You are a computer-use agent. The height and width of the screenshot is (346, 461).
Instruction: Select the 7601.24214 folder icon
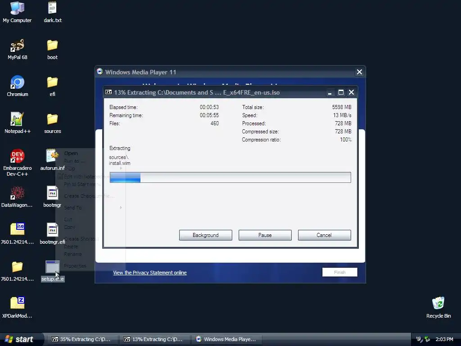17,271
